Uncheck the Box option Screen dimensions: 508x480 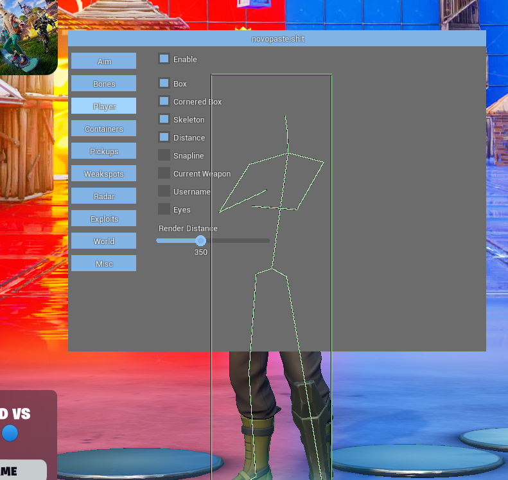[164, 84]
